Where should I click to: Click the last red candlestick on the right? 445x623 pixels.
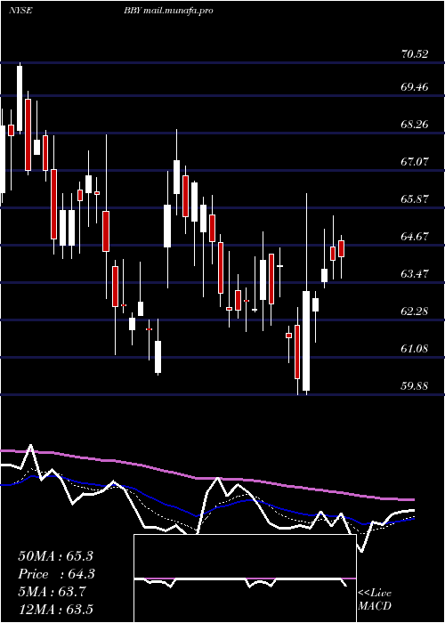pos(341,248)
